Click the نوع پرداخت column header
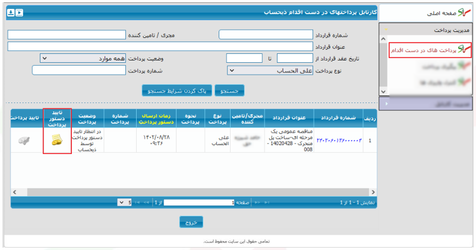 [217, 118]
